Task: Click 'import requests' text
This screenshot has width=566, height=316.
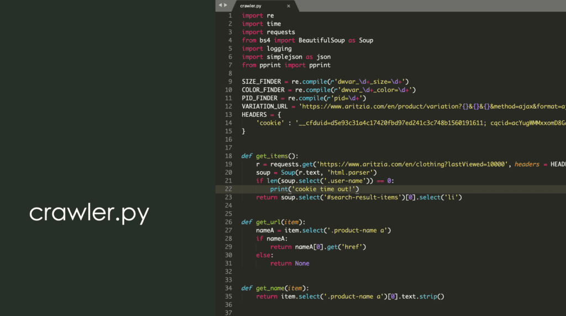Action: point(268,32)
